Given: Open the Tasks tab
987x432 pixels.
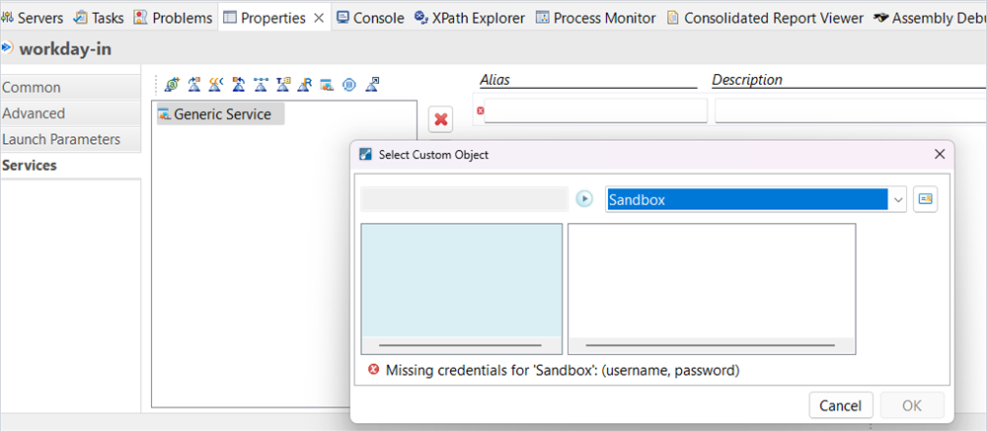Looking at the screenshot, I should pos(100,18).
